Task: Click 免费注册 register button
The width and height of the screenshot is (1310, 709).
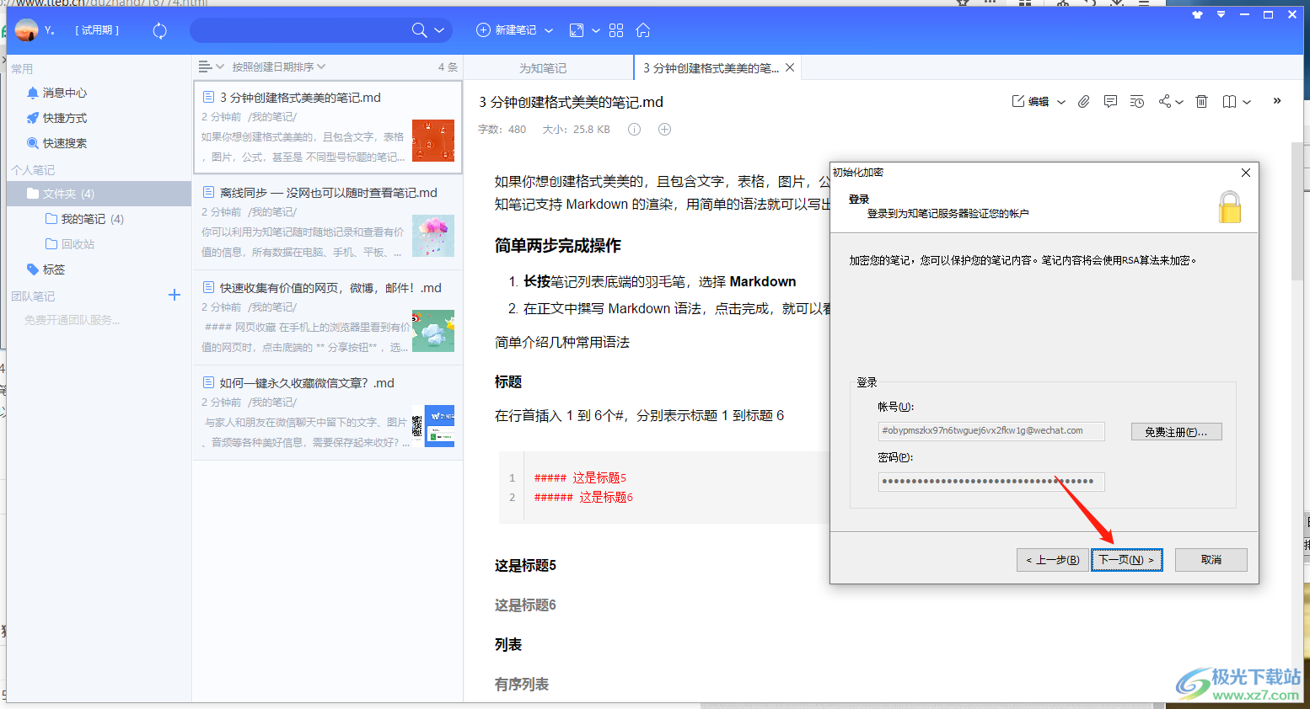Action: 1176,431
